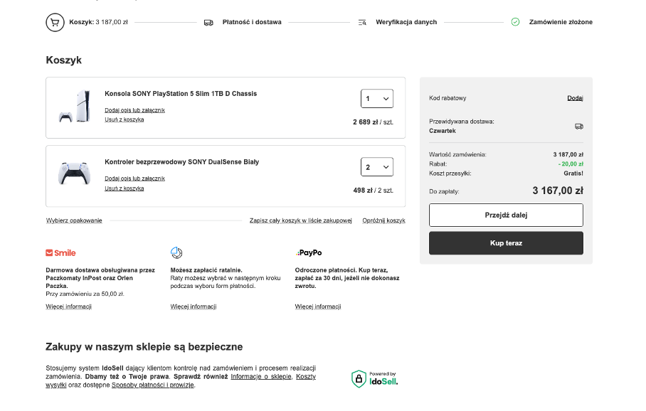
Task: Click the Kod rabatowy label
Action: pyautogui.click(x=448, y=98)
